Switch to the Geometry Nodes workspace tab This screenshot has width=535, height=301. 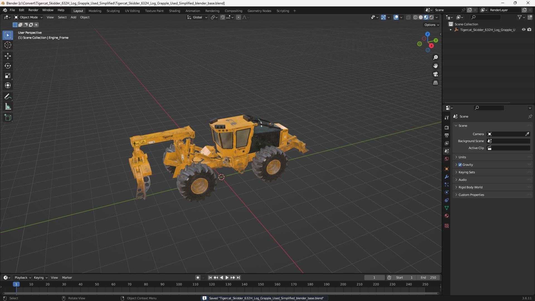[259, 11]
